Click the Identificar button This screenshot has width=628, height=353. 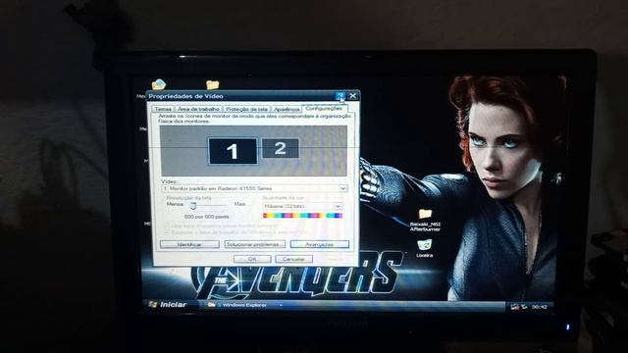pos(189,244)
